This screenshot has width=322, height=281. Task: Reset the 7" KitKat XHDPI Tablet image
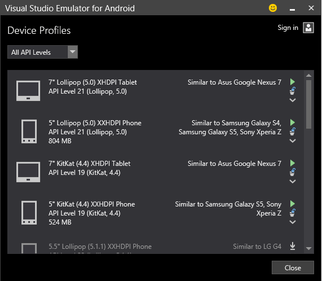(293, 172)
